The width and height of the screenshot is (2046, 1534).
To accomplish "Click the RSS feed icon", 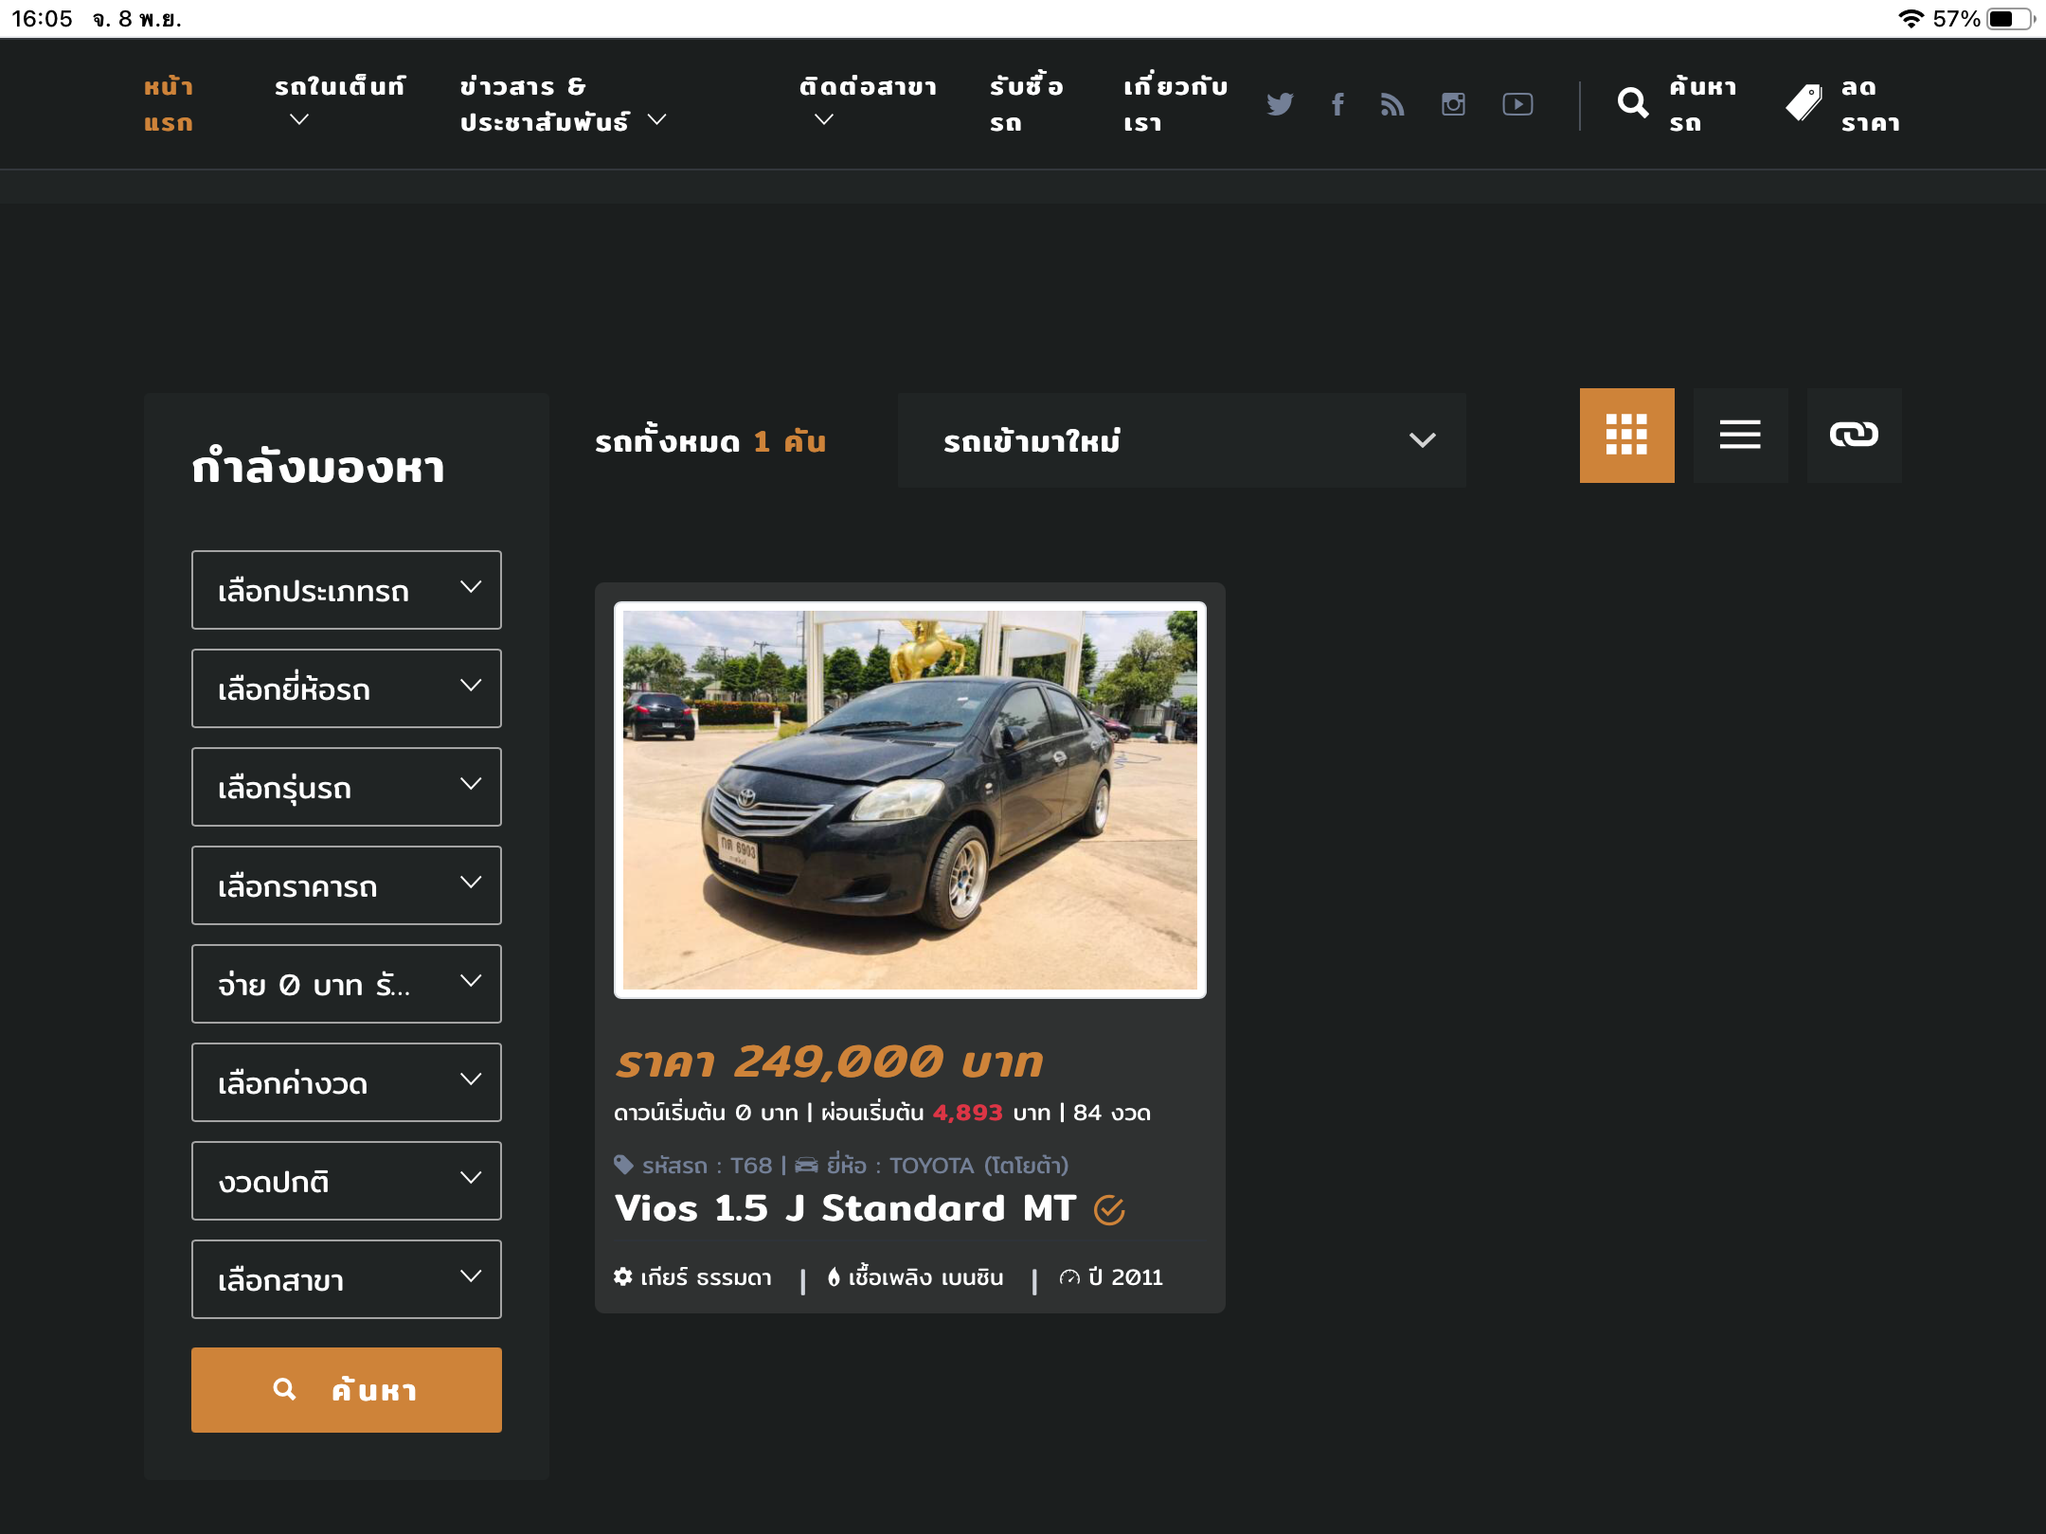I will pyautogui.click(x=1392, y=104).
